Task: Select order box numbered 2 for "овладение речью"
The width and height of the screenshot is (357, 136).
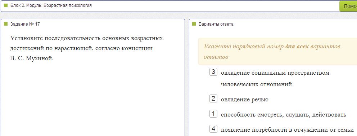Action: 213,98
